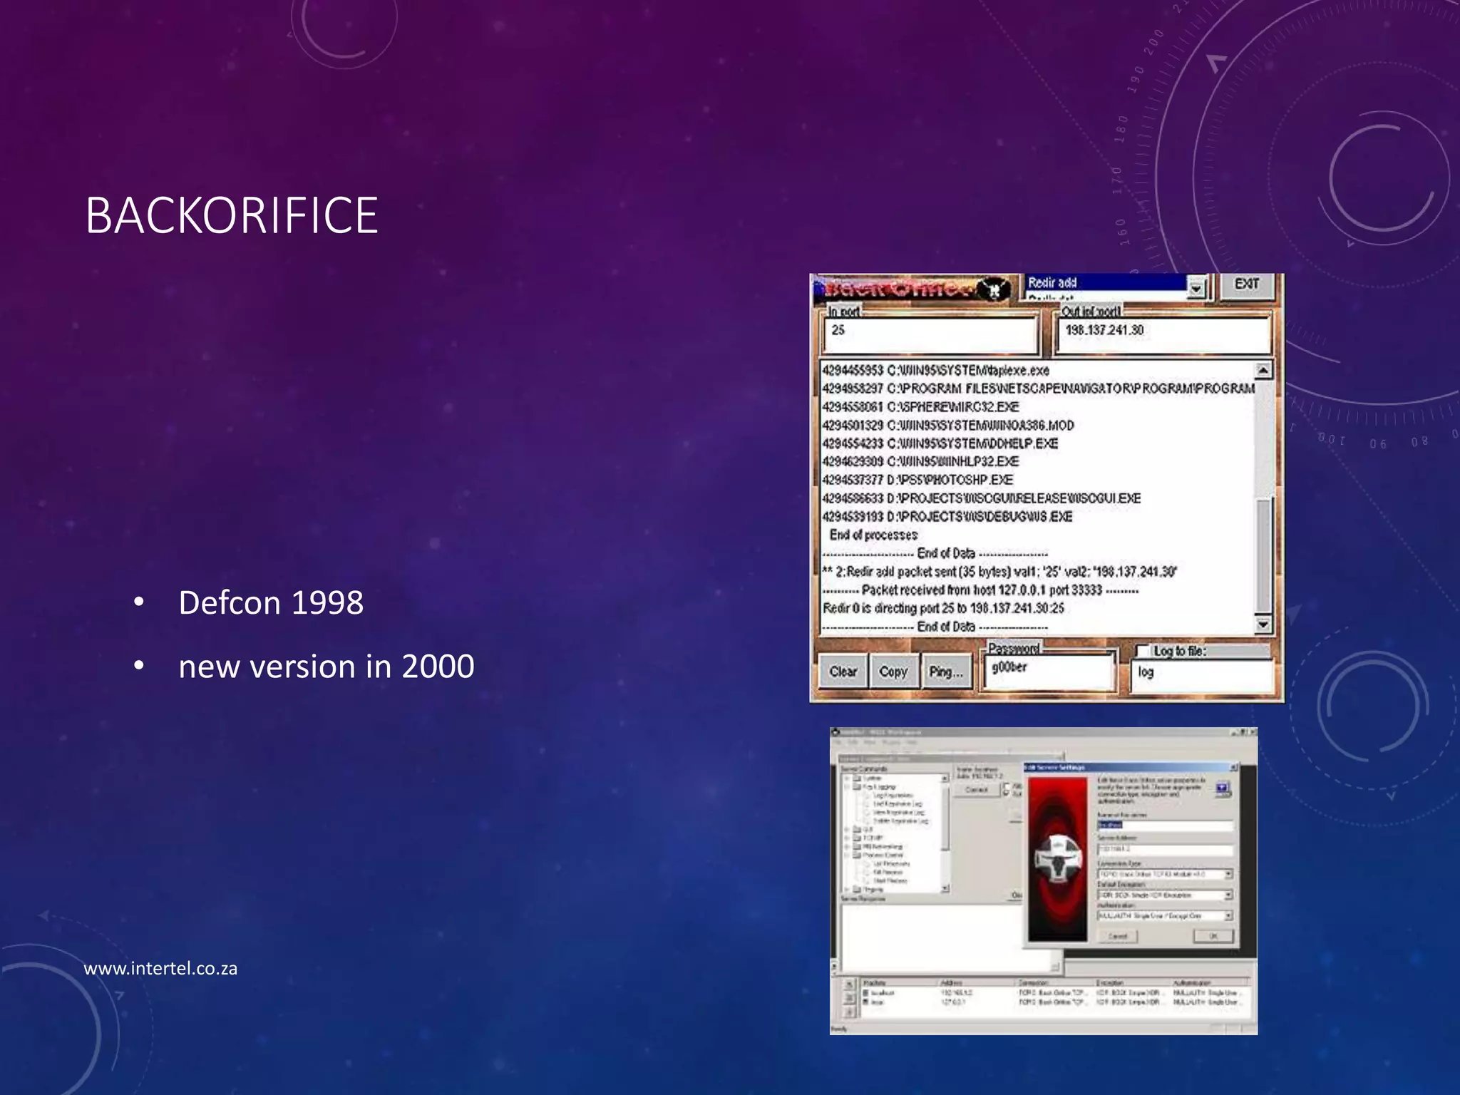Click the Ping... button

(947, 672)
